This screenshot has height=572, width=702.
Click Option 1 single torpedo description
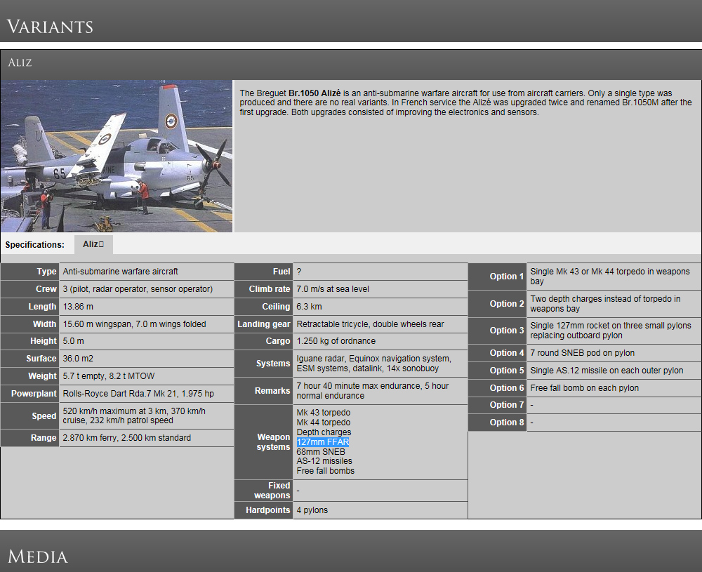(x=610, y=277)
